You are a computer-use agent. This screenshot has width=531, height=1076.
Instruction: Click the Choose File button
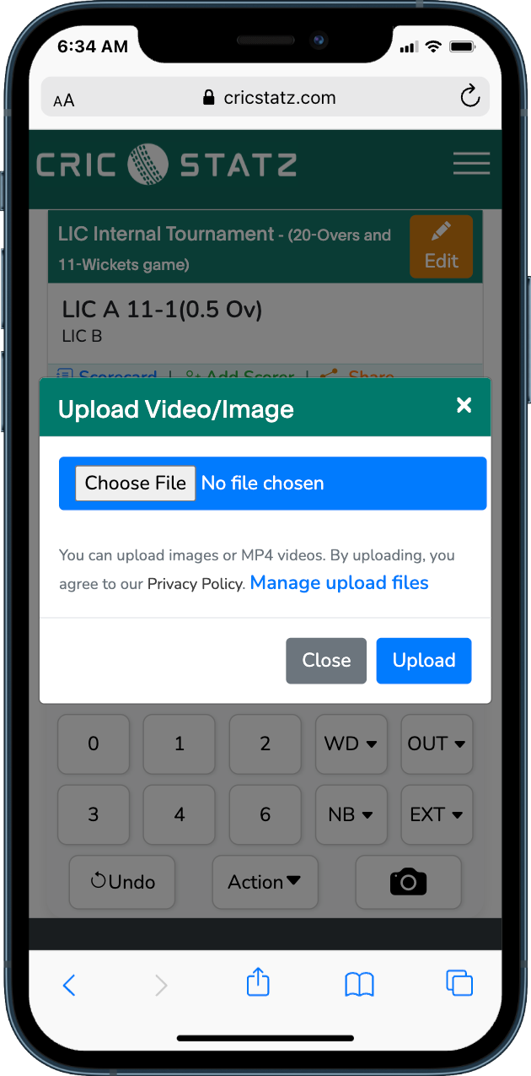click(x=136, y=484)
